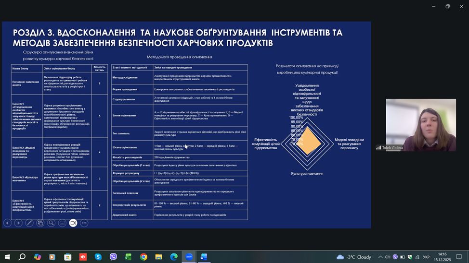Advance to next slide with forward arrow
The image size is (469, 263).
pyautogui.click(x=18, y=223)
